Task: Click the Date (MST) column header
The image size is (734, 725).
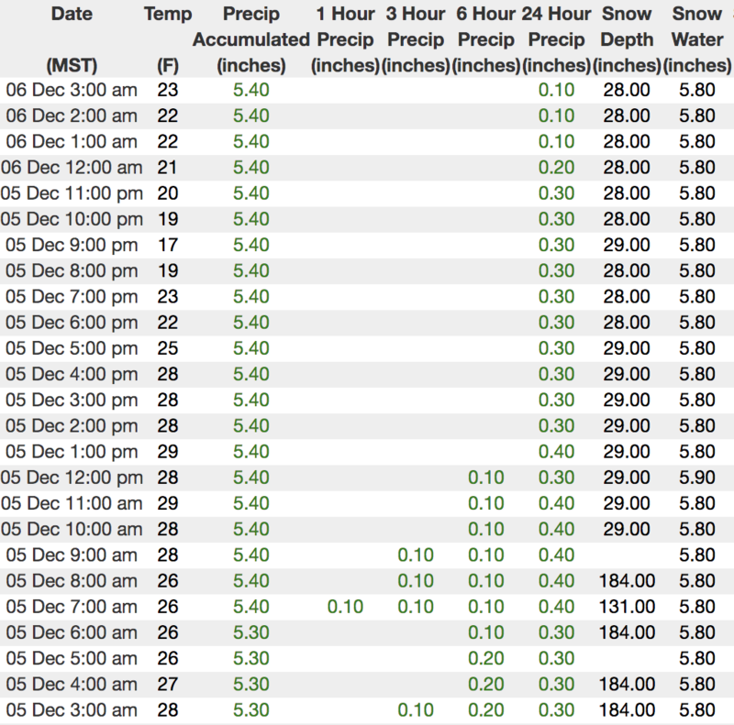Action: point(71,39)
